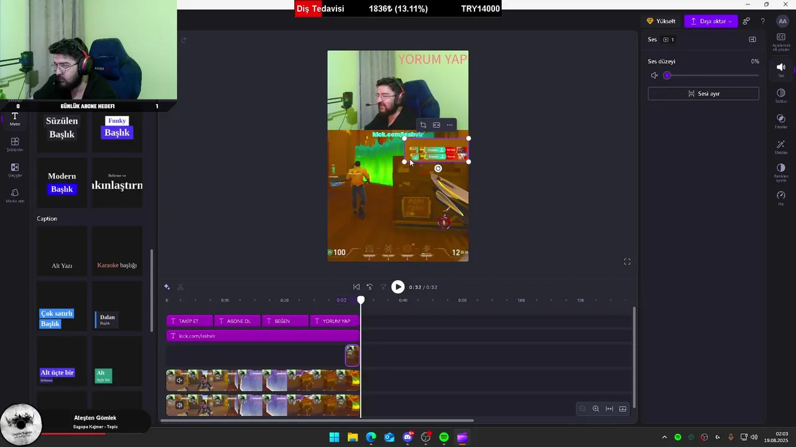Unmute the upper video track clip
Image resolution: width=796 pixels, height=447 pixels.
coord(179,381)
